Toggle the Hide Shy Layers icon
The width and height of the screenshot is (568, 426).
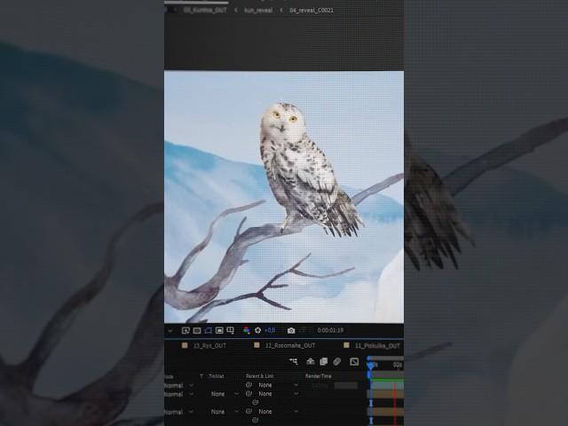(x=311, y=361)
